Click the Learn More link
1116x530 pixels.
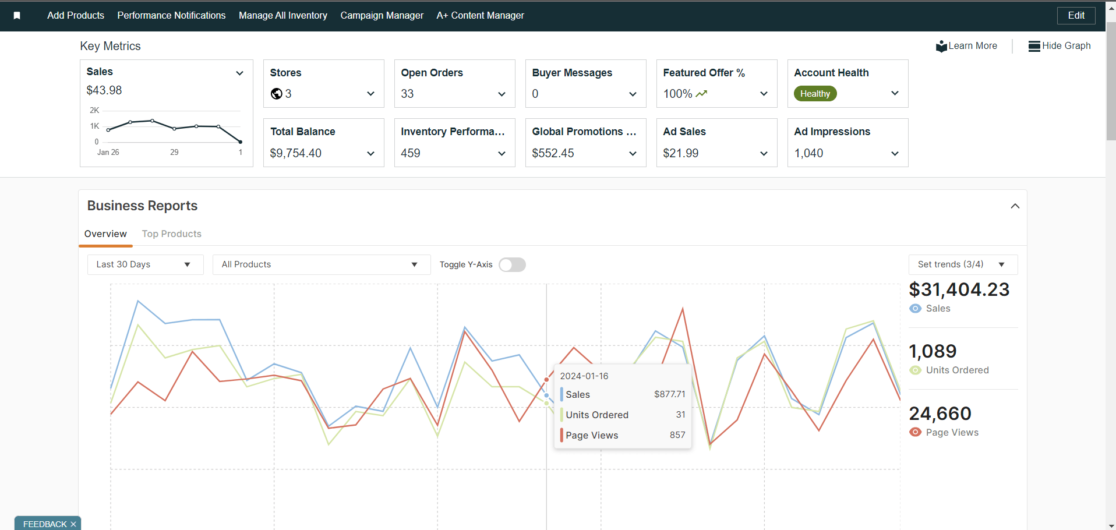point(973,46)
